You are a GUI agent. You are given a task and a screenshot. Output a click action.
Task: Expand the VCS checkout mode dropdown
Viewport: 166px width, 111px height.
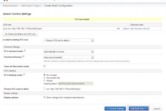point(68,51)
